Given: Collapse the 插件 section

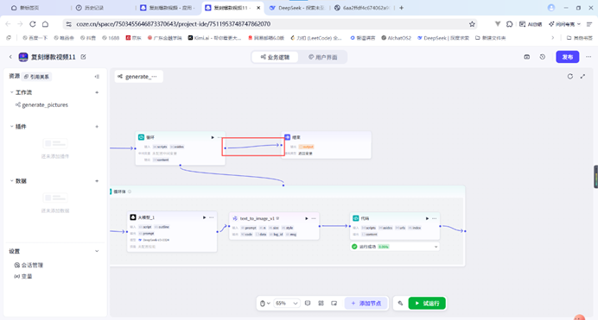Looking at the screenshot, I should click(x=11, y=127).
